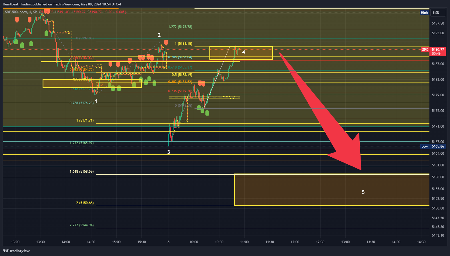
Task: Select the 0.786 (5176.23) Fibonacci label
Action: click(82, 103)
